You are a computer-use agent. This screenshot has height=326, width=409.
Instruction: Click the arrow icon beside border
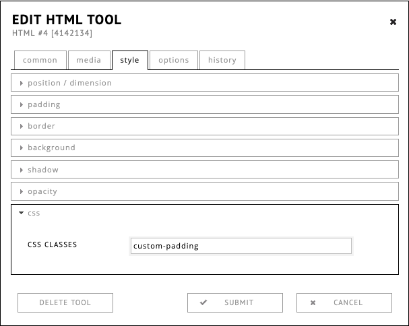point(22,126)
